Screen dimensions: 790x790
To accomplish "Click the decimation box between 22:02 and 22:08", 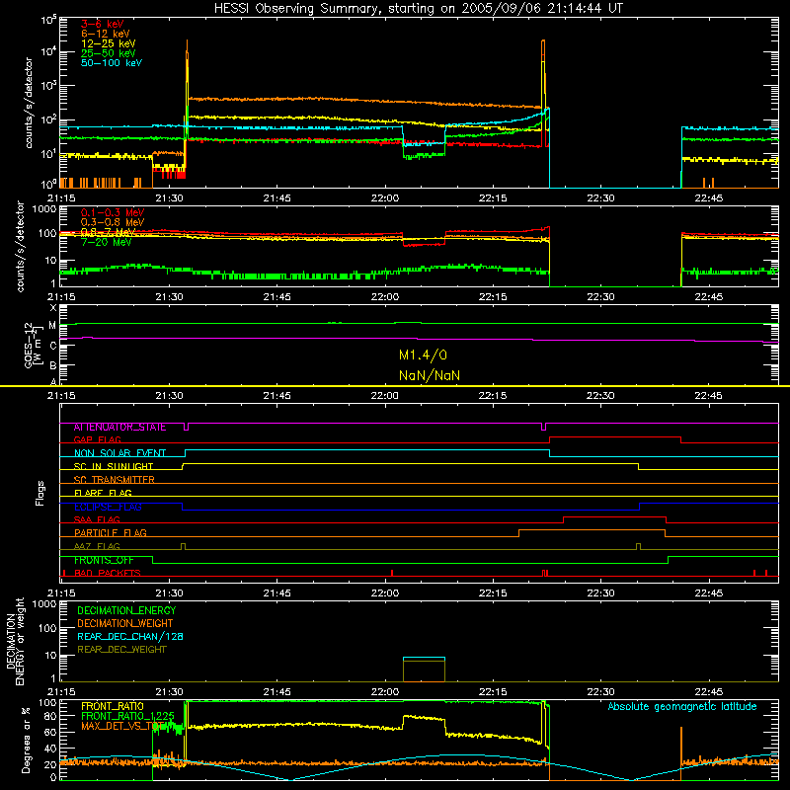I will click(424, 670).
